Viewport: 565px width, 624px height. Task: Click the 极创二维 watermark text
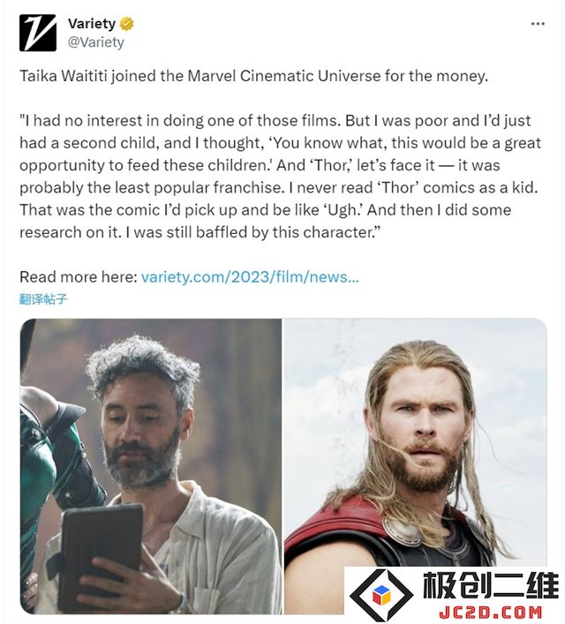(x=491, y=585)
